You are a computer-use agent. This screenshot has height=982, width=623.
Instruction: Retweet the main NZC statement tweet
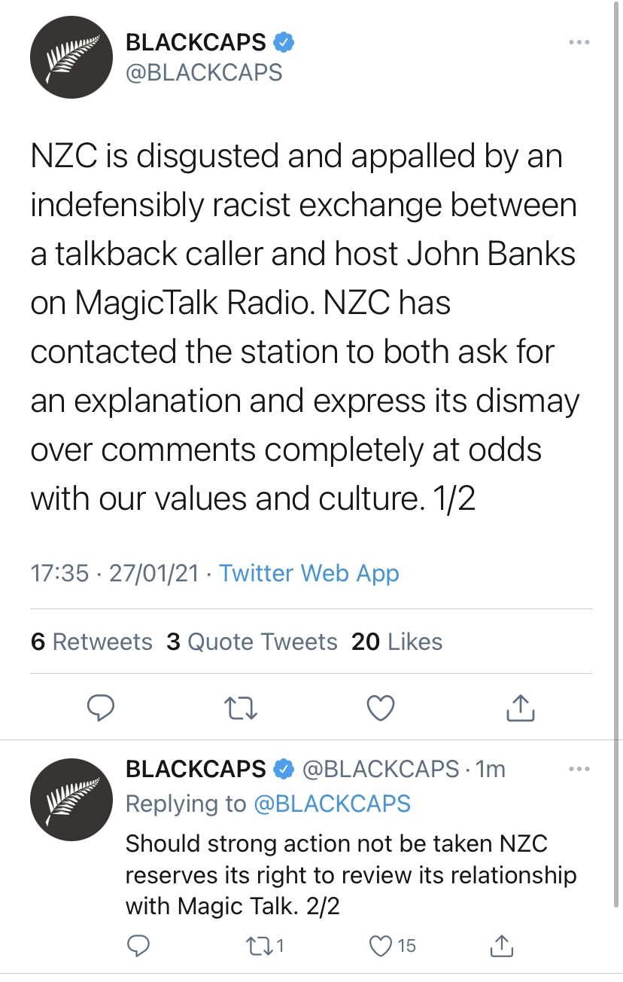tap(241, 708)
